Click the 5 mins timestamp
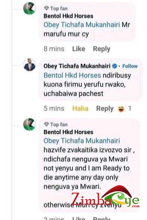 click(x=54, y=109)
